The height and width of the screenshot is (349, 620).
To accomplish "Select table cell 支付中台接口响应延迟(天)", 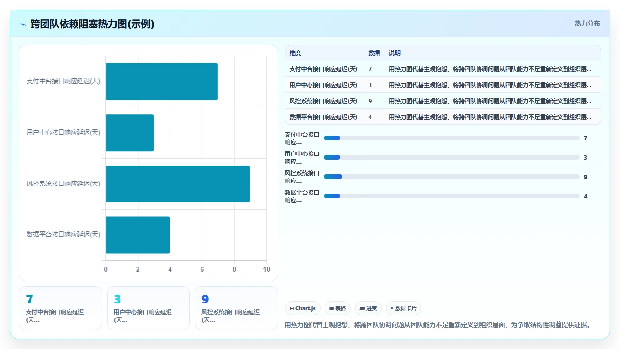I will point(324,69).
